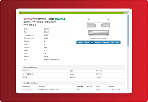Click the Cavities column header in terminal details
Viewport: 148px width, 102px height.
point(112,87)
